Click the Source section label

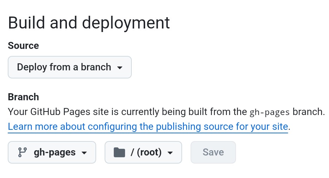pyautogui.click(x=23, y=46)
